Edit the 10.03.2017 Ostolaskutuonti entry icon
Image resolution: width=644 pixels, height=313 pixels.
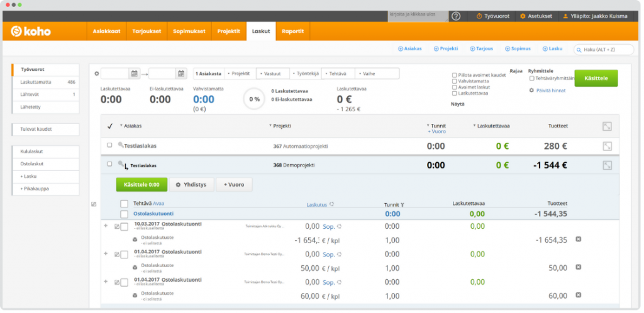[x=116, y=226]
